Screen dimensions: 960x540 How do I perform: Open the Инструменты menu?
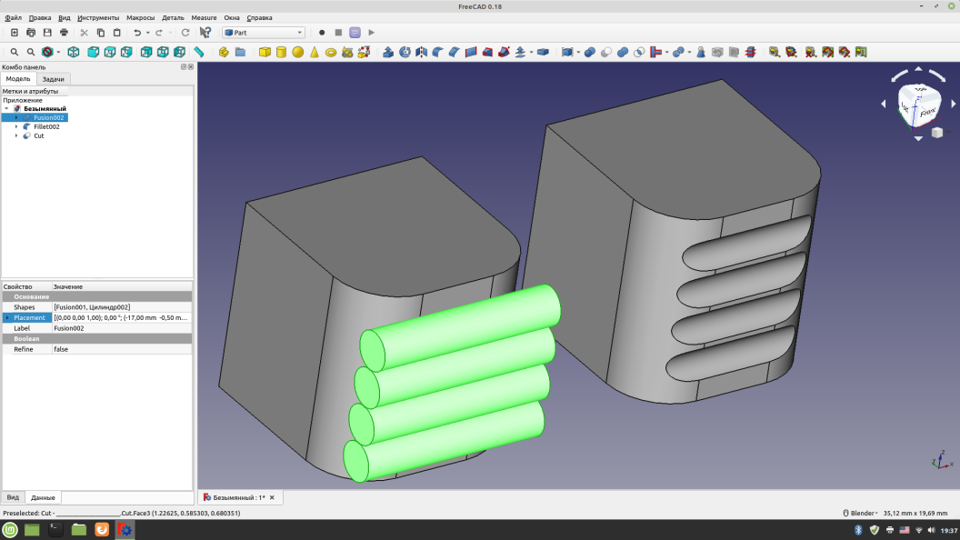[x=98, y=18]
